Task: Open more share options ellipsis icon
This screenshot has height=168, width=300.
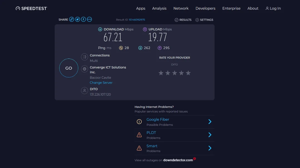Action: click(x=89, y=19)
